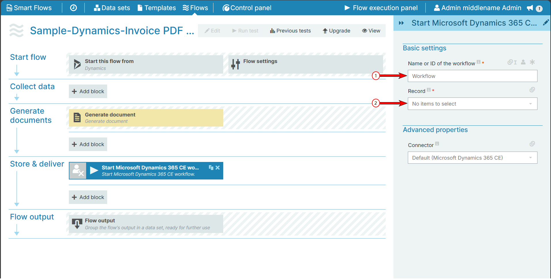Click the notification count badge in the top bar
The height and width of the screenshot is (279, 551).
539,9
